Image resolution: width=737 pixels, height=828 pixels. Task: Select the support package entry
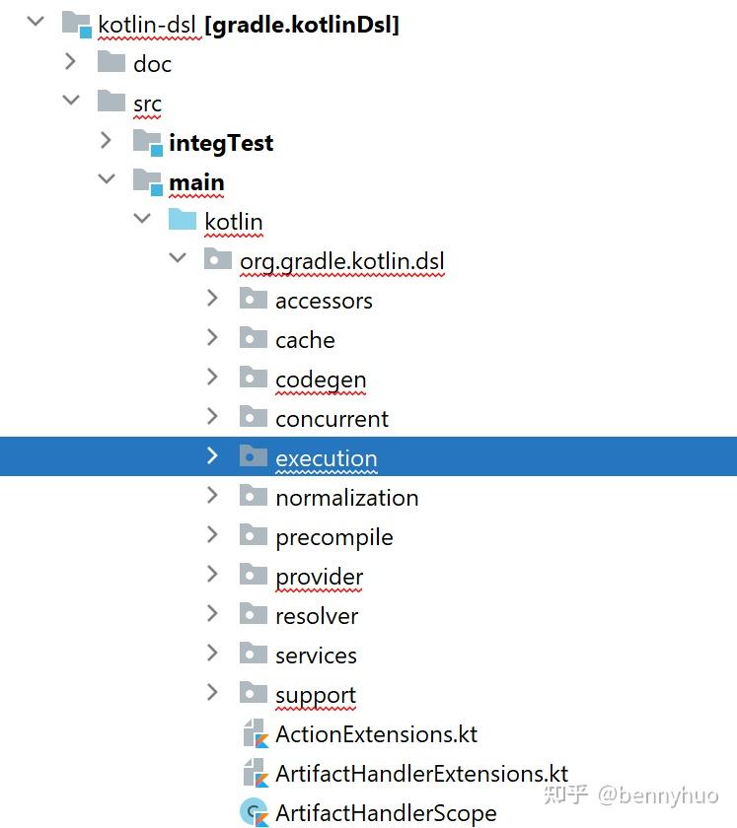316,694
